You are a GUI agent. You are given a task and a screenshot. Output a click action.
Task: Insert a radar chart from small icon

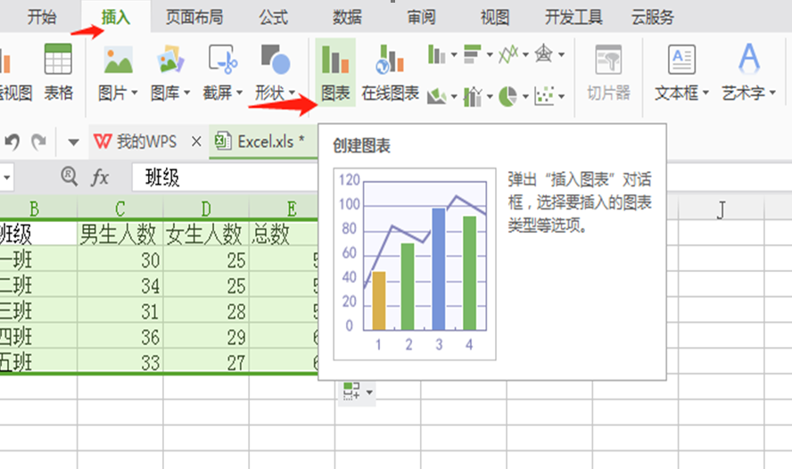pos(544,53)
